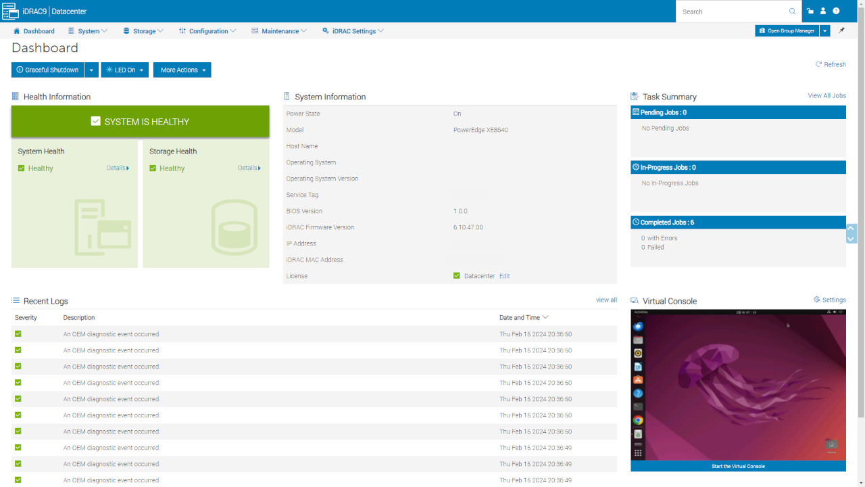Click the Refresh icon on dashboard

[x=818, y=64]
